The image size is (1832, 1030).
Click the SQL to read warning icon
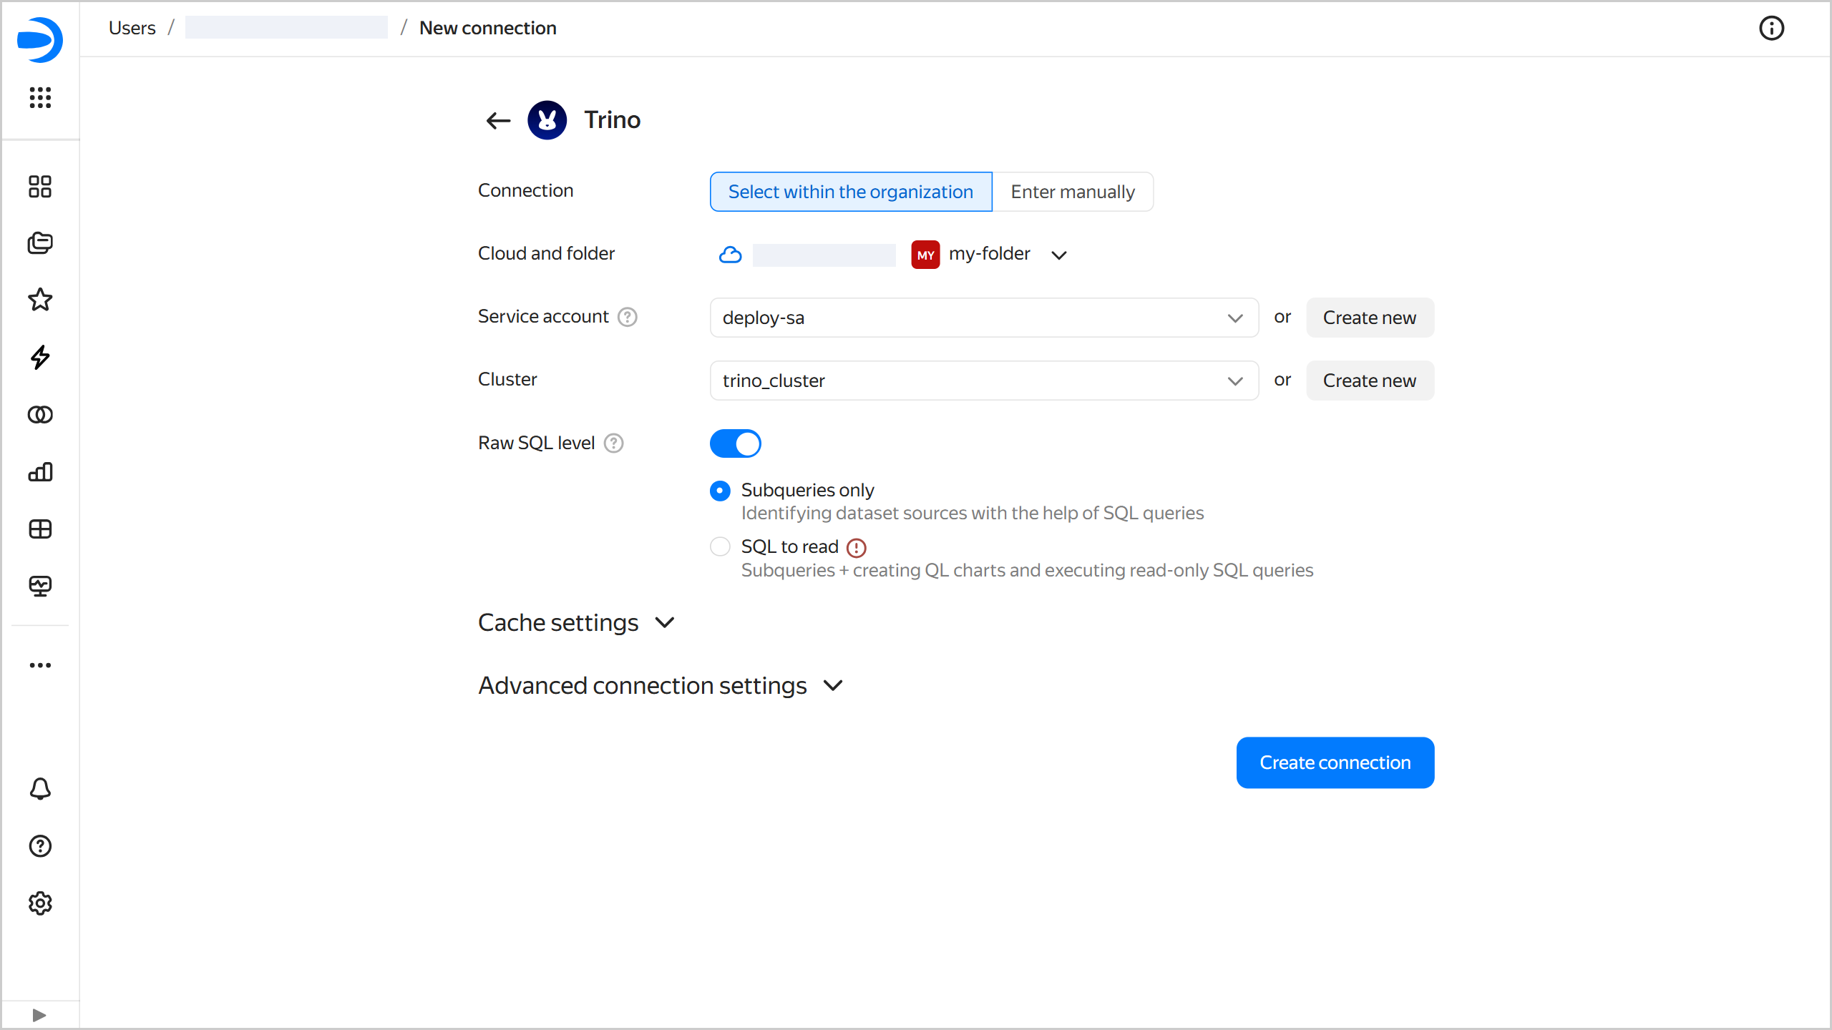pos(857,548)
